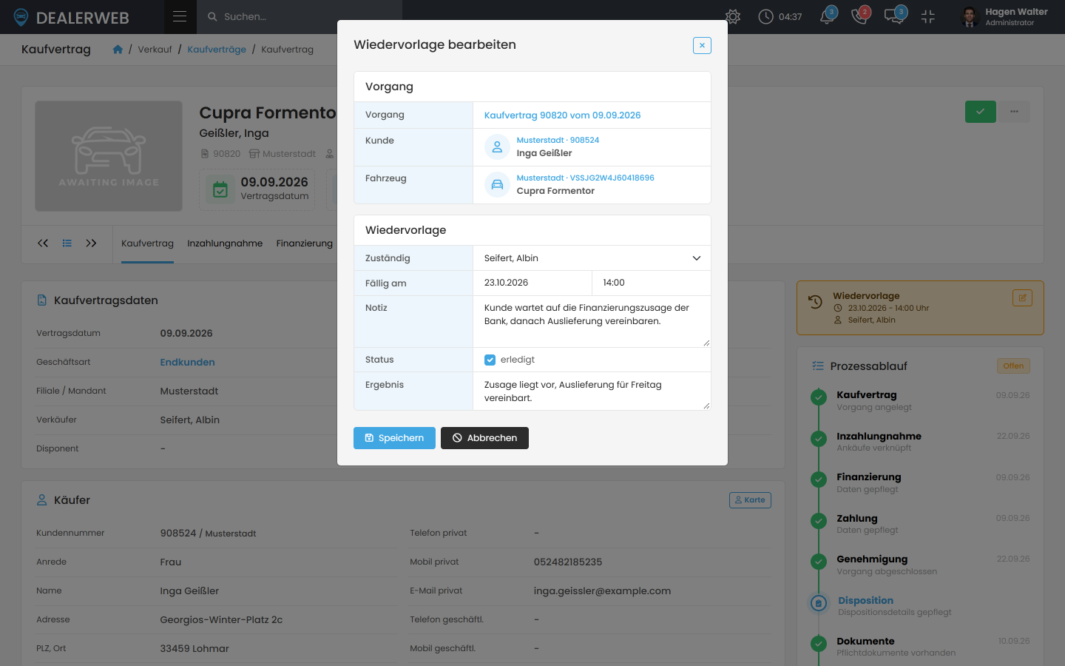Close the Wiedervorlage dialog
Viewport: 1065px width, 666px height.
pos(702,45)
